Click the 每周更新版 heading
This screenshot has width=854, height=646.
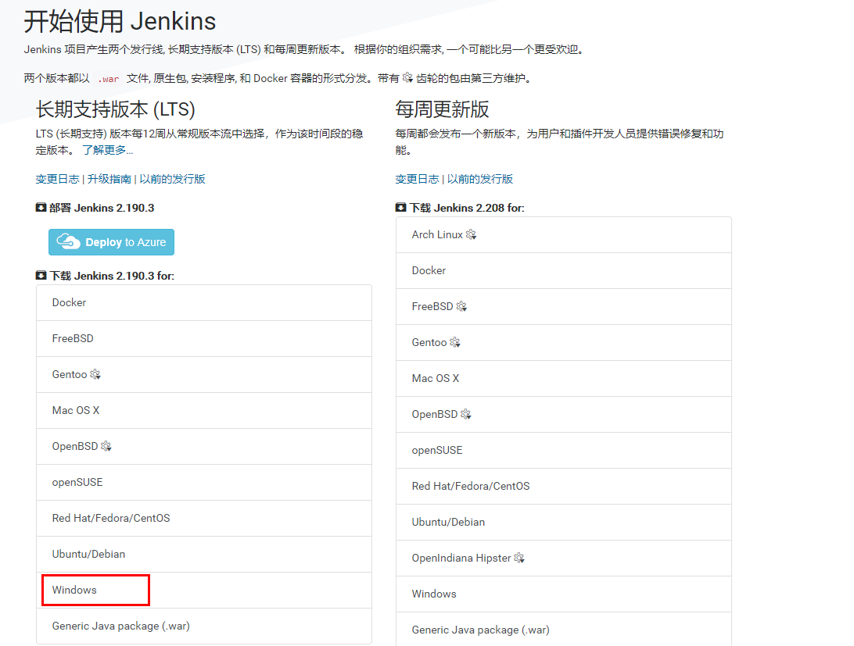pos(443,109)
